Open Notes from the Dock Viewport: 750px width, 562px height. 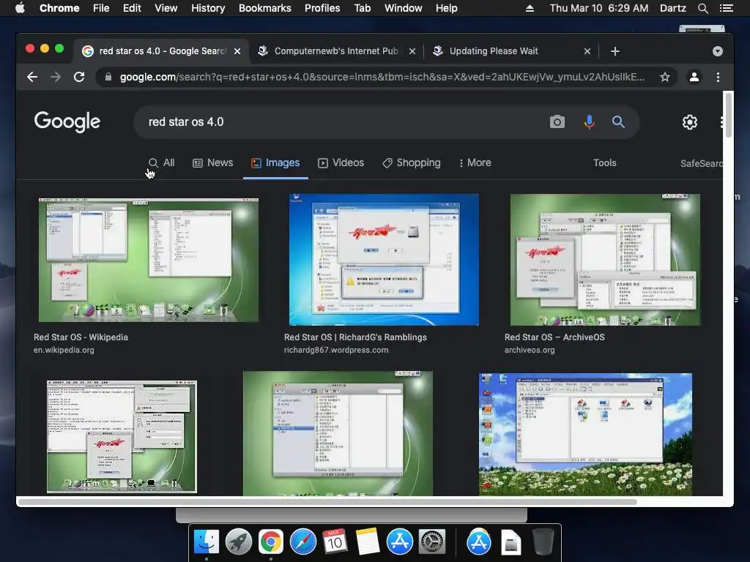[x=368, y=542]
